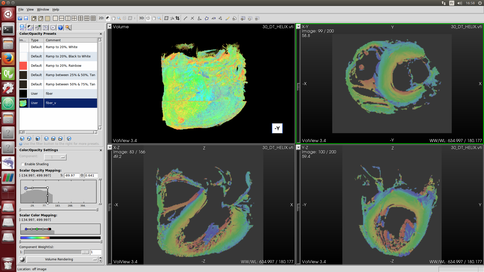
Task: Open the X-Y view dropdown arrow
Action: (x=298, y=26)
